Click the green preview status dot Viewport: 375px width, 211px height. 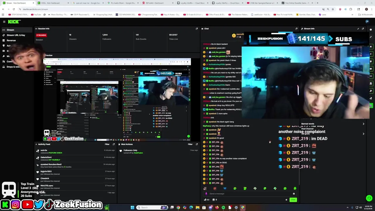pyautogui.click(x=188, y=136)
